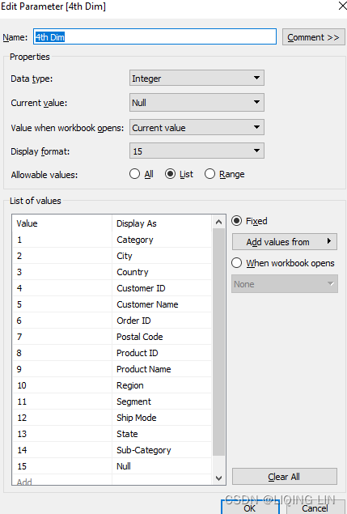Click the Display As column header

pos(163,223)
